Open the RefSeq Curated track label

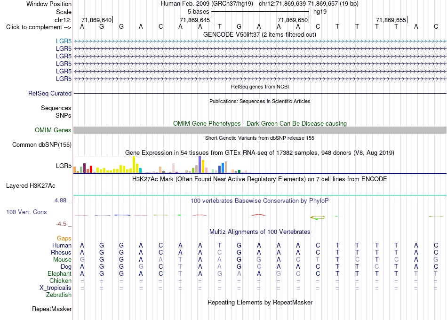pos(50,93)
